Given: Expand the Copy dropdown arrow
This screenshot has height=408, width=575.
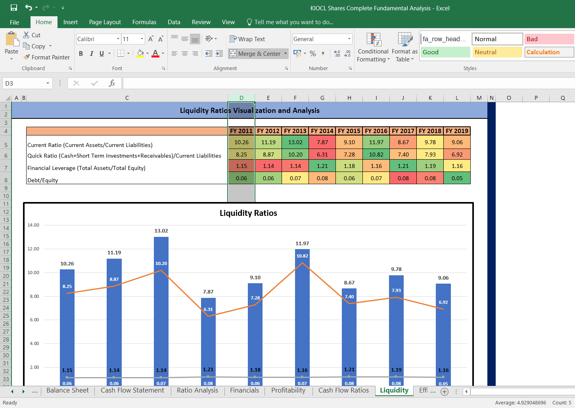Looking at the screenshot, I should [x=50, y=46].
